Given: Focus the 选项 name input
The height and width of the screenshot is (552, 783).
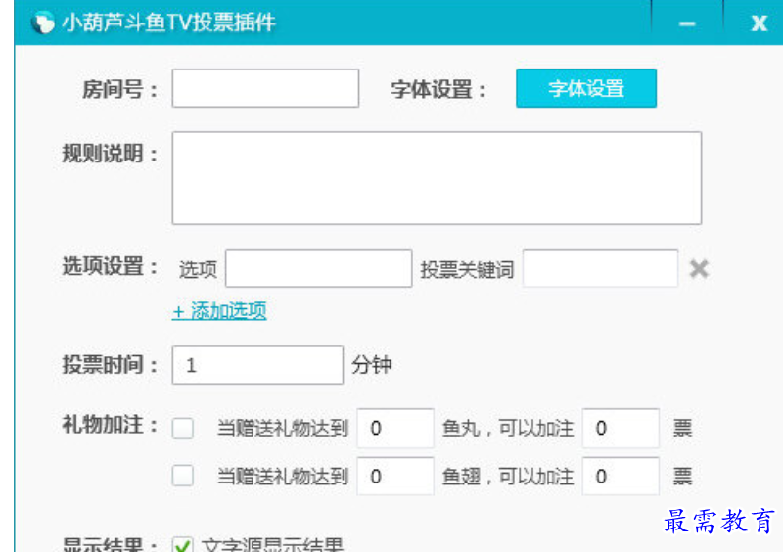Looking at the screenshot, I should 319,268.
